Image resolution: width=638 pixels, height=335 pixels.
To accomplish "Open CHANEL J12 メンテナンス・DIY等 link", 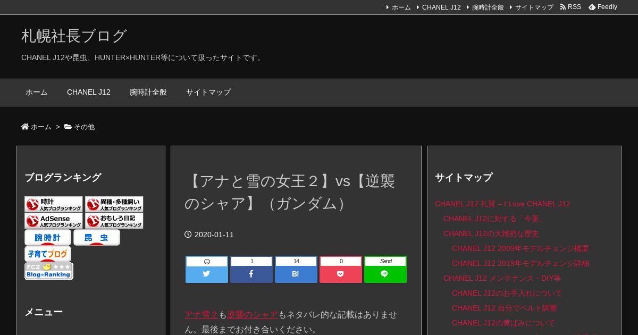I will click(x=502, y=278).
